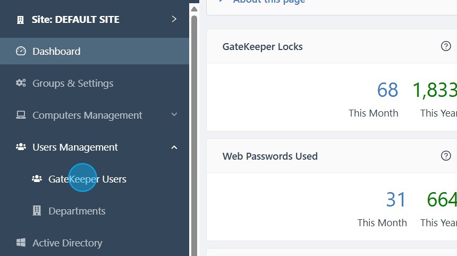This screenshot has height=256, width=457.
Task: Click the 68 locks this month value
Action: click(x=387, y=89)
